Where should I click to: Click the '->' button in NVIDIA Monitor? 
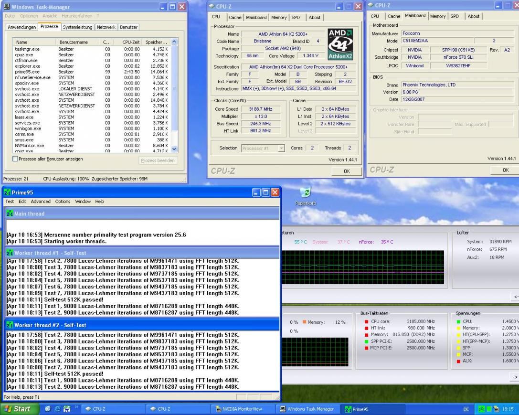[x=515, y=377]
